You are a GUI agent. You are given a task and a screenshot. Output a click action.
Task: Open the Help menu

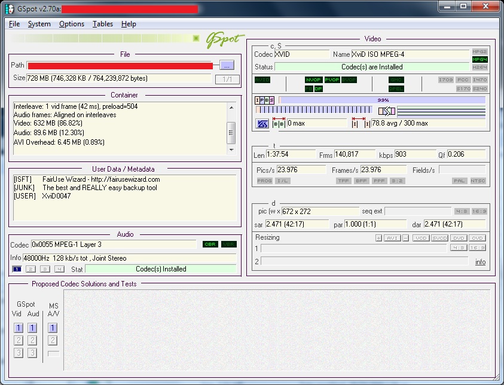(x=129, y=24)
